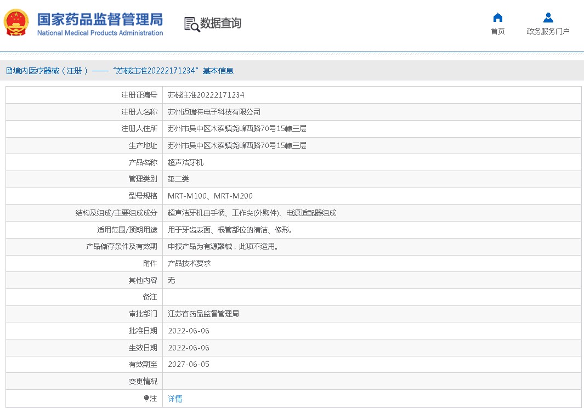The height and width of the screenshot is (408, 584).
Task: Click 国家药品监督管理局 title text
Action: click(x=100, y=19)
